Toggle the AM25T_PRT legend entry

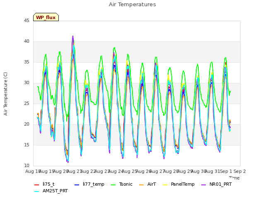coord(51,191)
